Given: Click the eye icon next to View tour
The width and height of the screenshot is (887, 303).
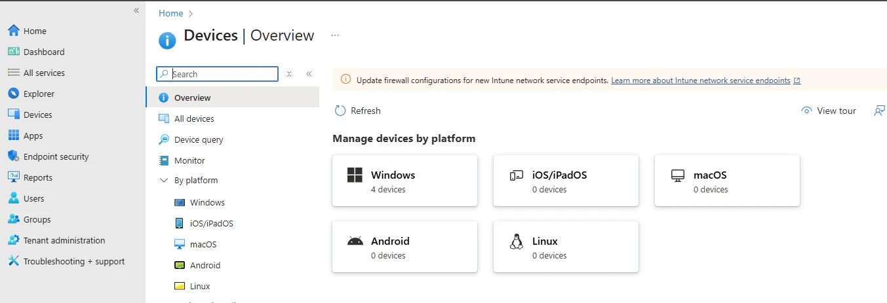Looking at the screenshot, I should pos(807,111).
